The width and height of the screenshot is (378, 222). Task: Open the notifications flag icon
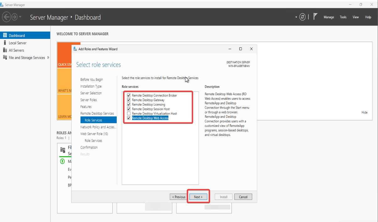click(316, 17)
